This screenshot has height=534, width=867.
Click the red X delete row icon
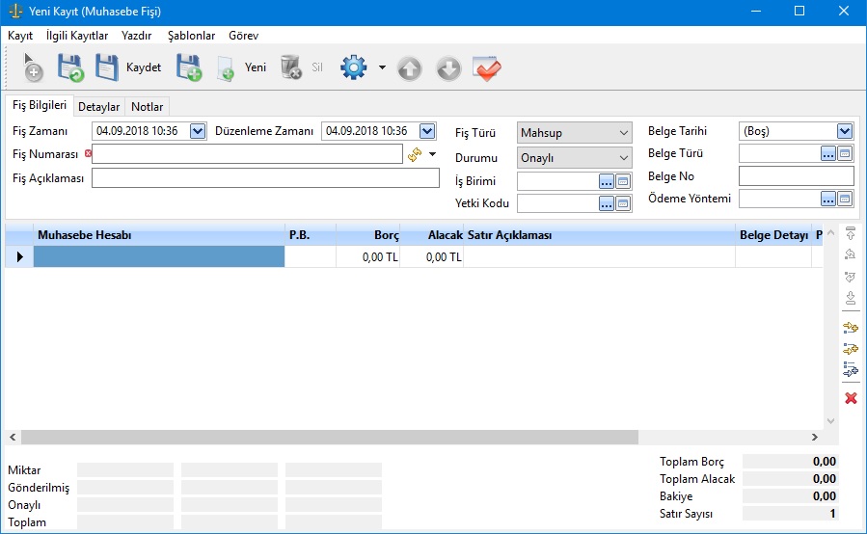[x=851, y=398]
